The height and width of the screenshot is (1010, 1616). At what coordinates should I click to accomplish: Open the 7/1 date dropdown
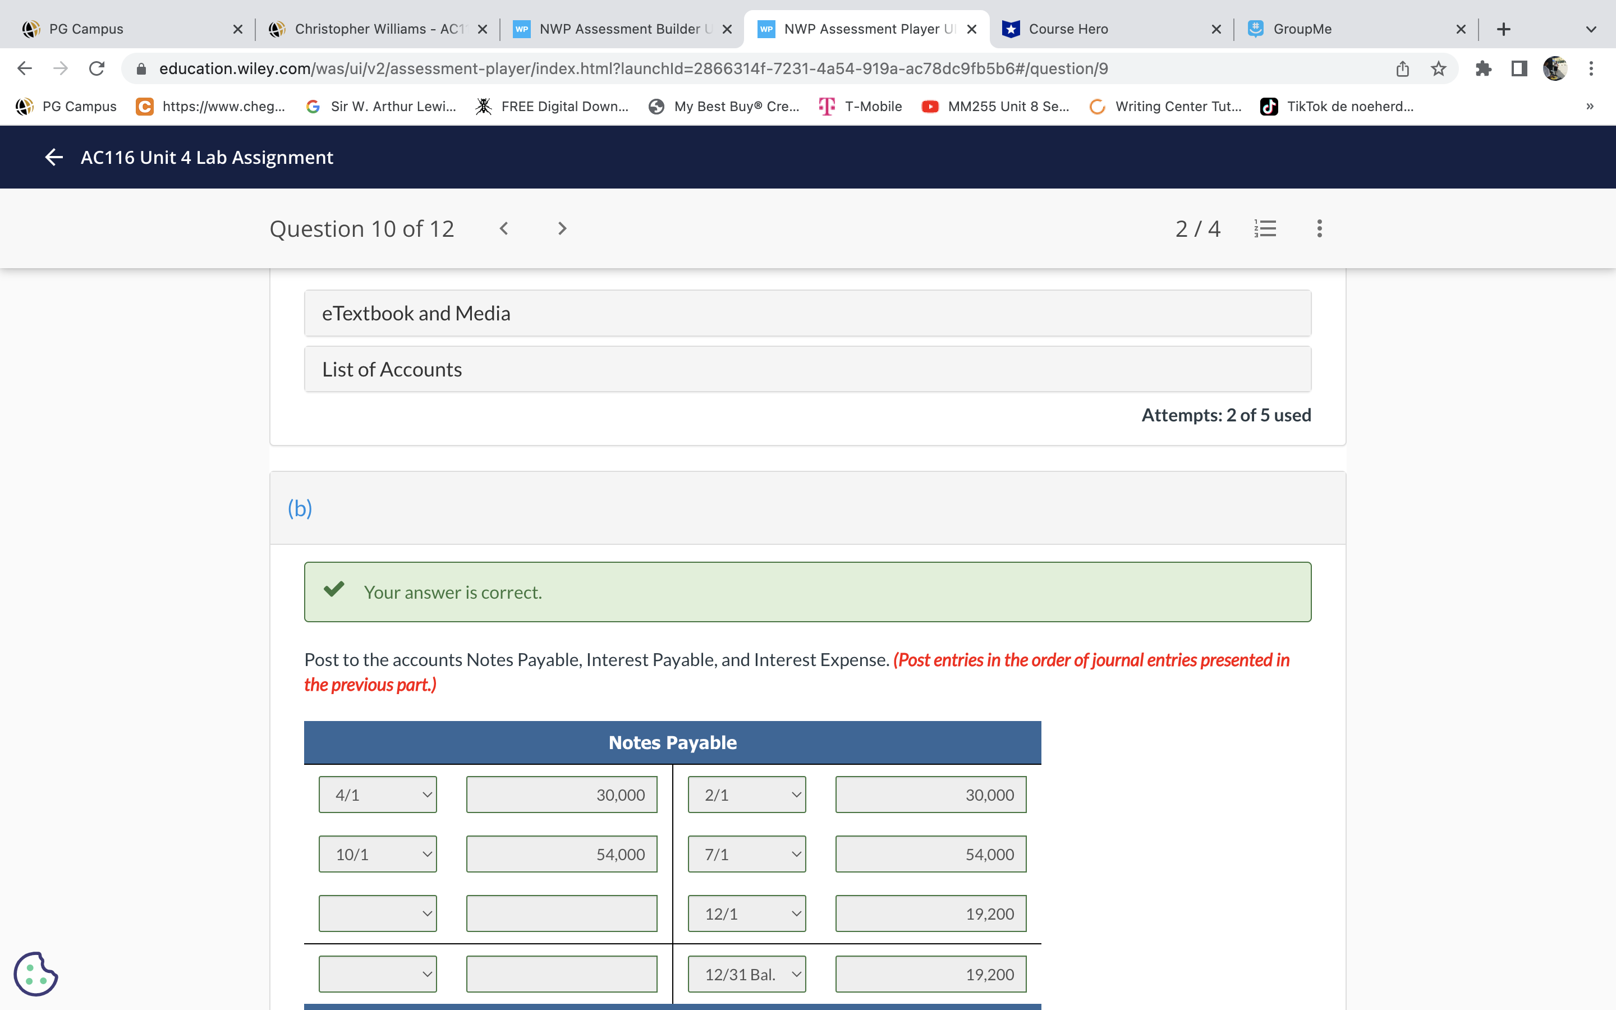coord(747,855)
